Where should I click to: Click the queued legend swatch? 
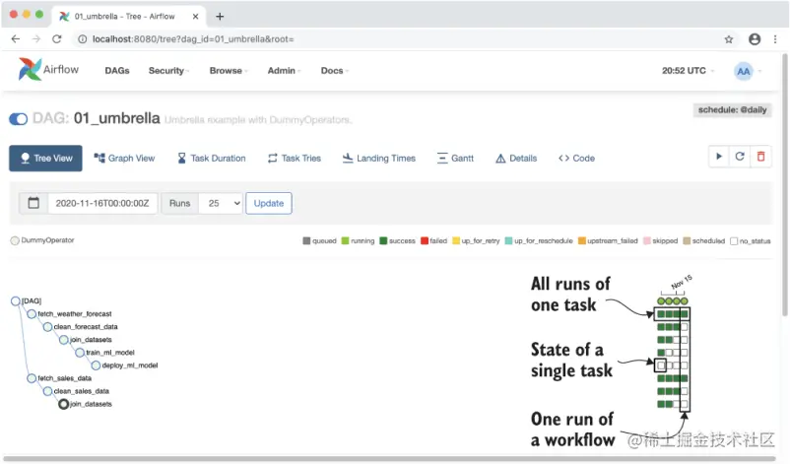pyautogui.click(x=306, y=240)
